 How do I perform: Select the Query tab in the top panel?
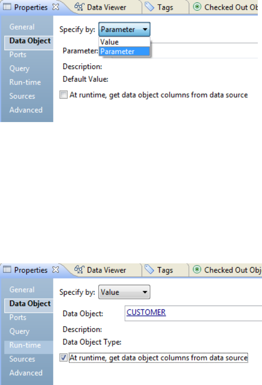pyautogui.click(x=19, y=69)
